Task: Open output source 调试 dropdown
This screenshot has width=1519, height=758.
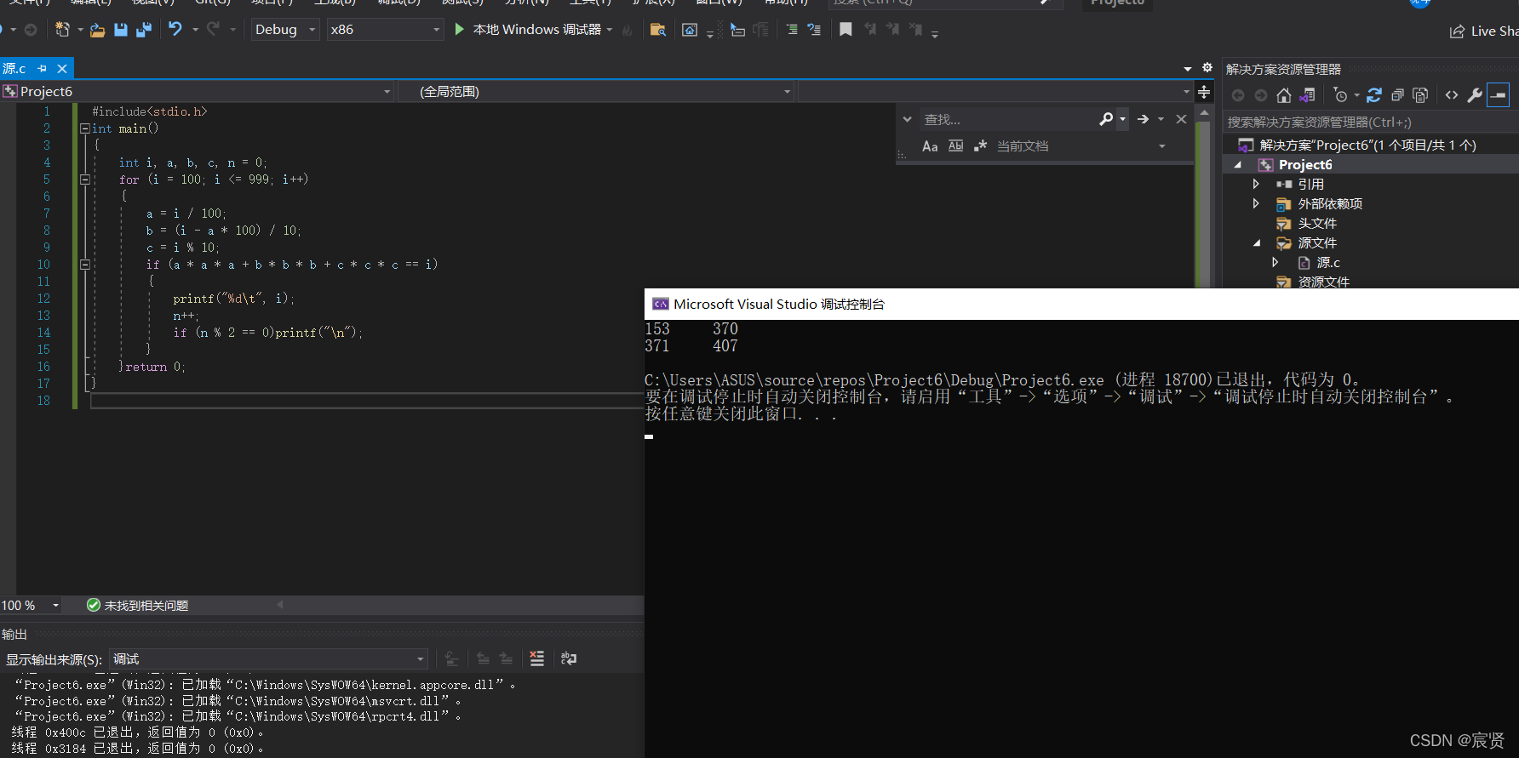Action: [268, 659]
